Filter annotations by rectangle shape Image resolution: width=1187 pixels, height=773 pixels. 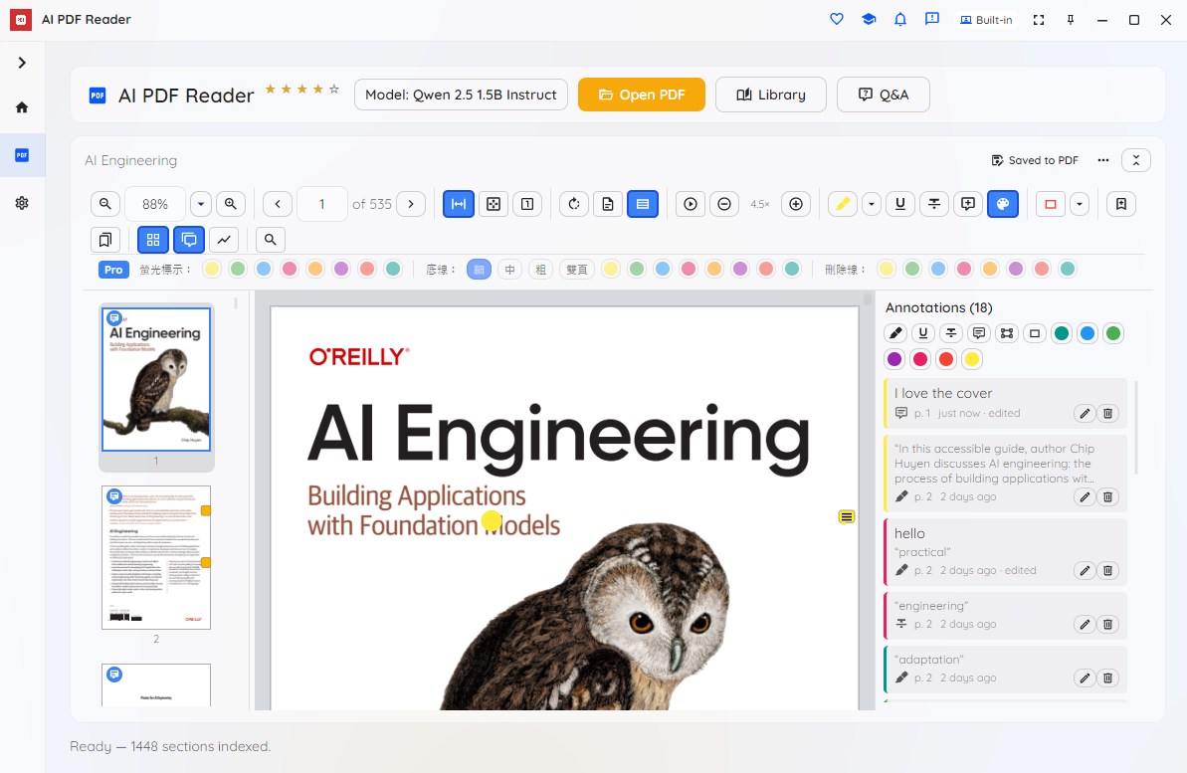(1035, 333)
